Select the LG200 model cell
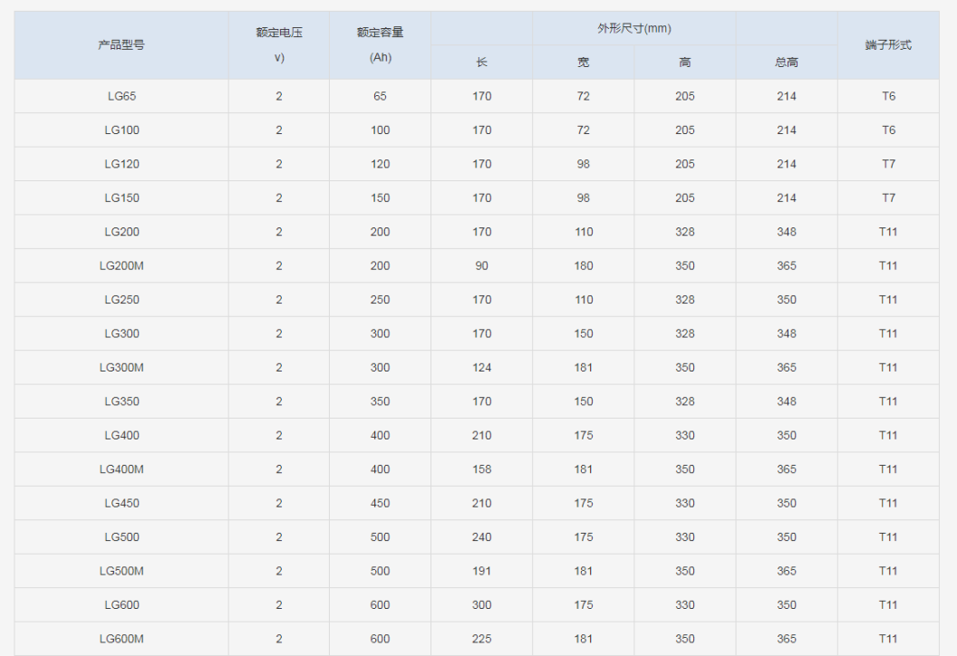The height and width of the screenshot is (656, 957). point(121,232)
